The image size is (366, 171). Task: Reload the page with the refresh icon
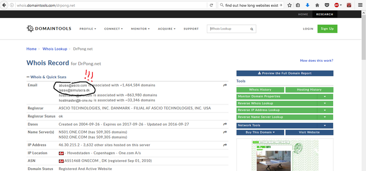coord(211,5)
